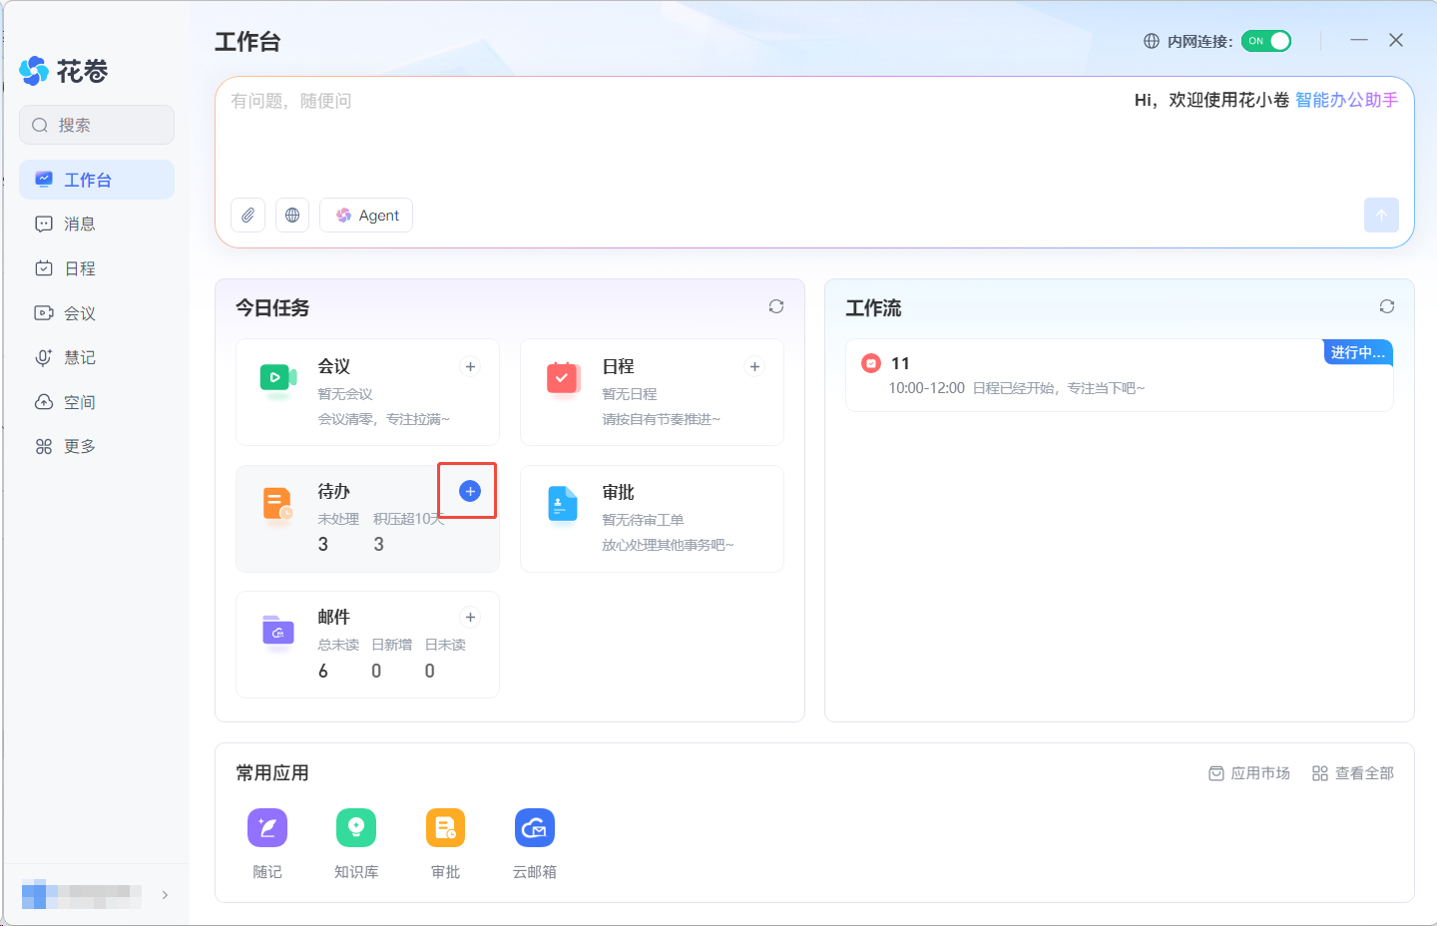The height and width of the screenshot is (926, 1437).
Task: Click 查看全部 to view all apps
Action: [x=1353, y=773]
